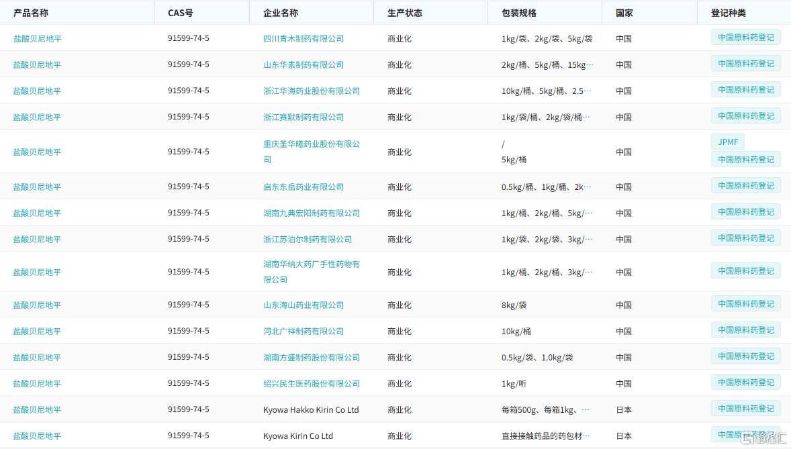Open 盐酸贝尼地平 product link in 浙江赛默制药 row
This screenshot has height=449, width=791.
coord(37,117)
